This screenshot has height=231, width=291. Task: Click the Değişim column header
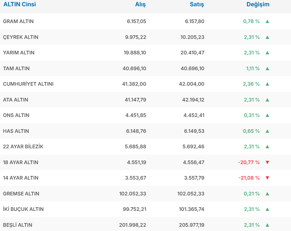point(258,5)
